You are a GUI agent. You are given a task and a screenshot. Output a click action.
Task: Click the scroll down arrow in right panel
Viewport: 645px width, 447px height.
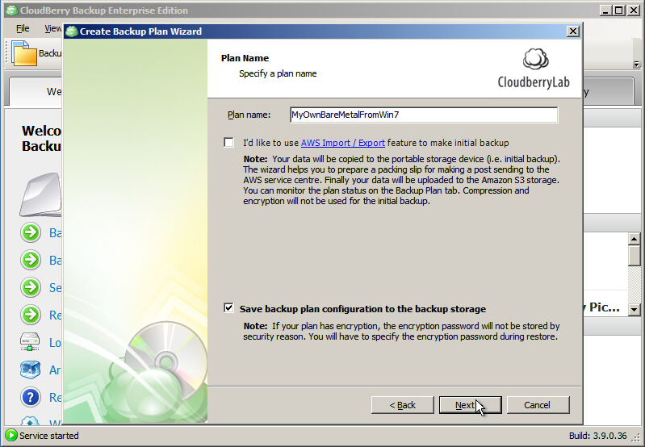[635, 310]
